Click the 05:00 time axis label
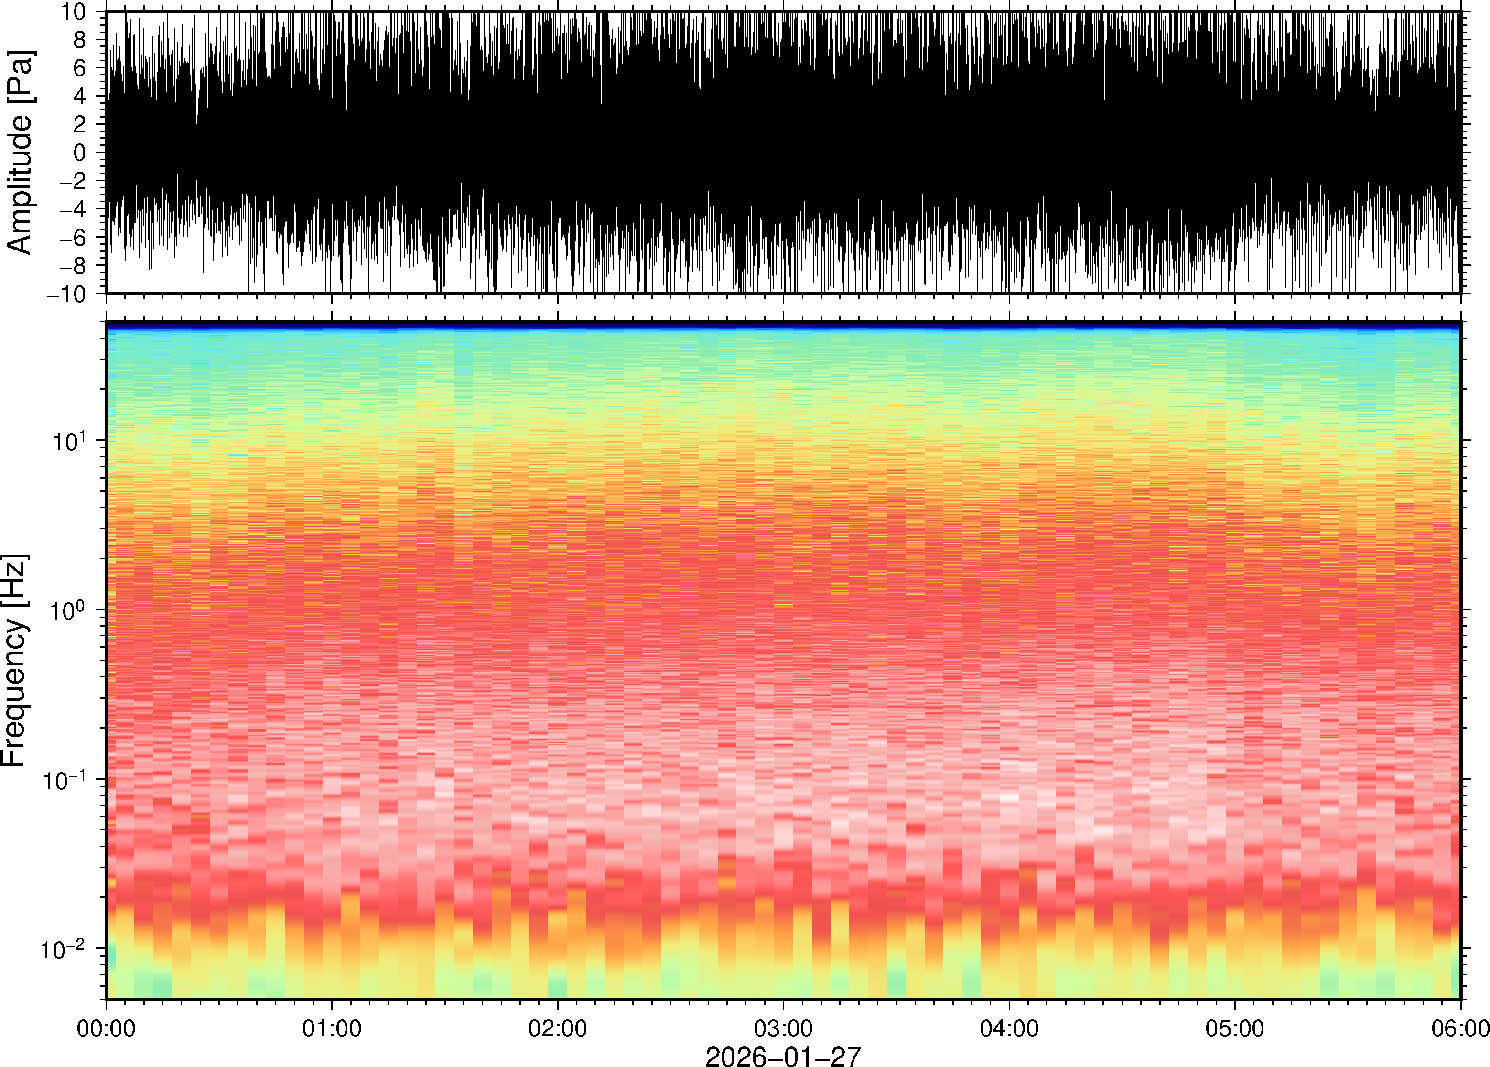 coord(1234,1028)
